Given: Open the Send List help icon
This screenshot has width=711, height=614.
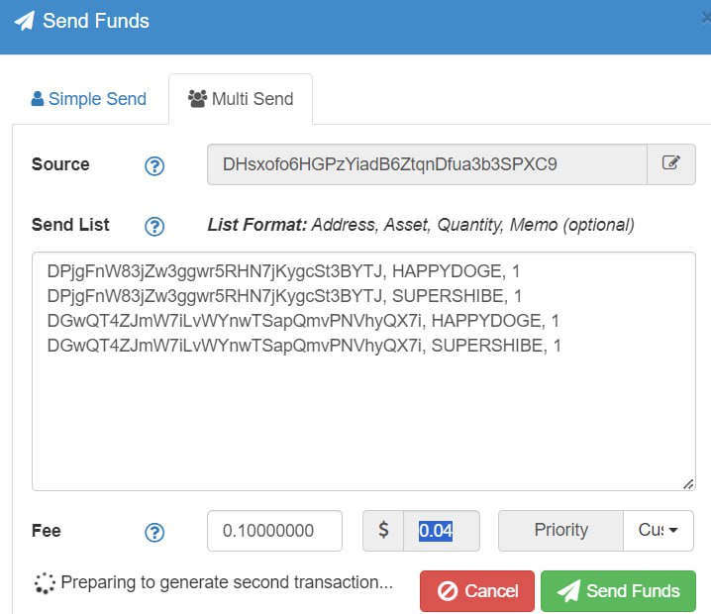Looking at the screenshot, I should tap(154, 226).
